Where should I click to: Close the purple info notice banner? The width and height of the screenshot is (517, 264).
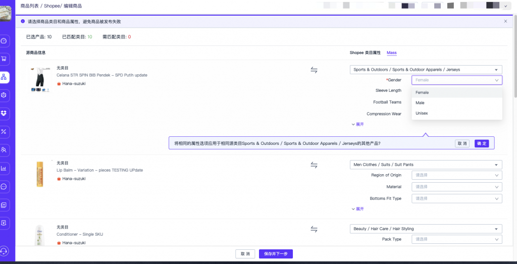(505, 22)
